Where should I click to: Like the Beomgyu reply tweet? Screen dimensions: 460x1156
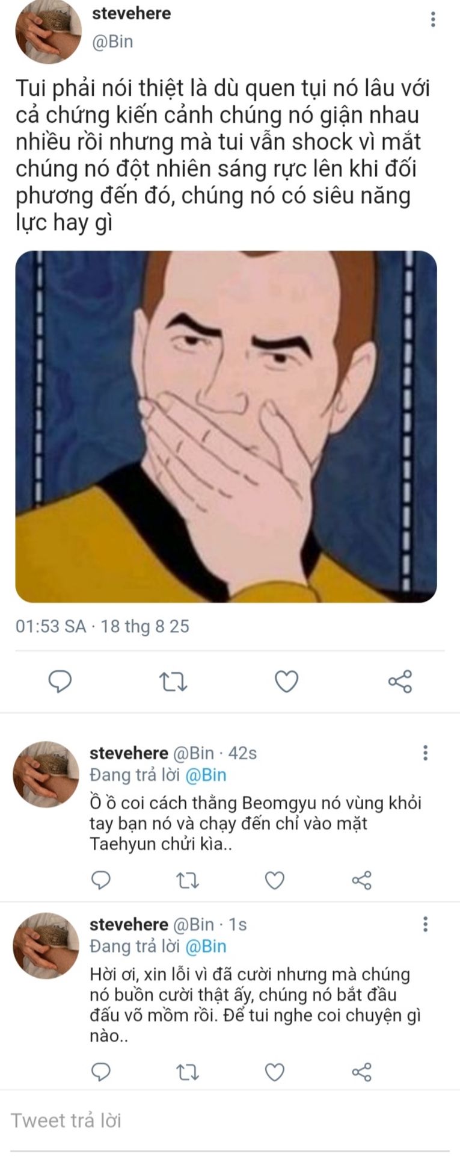click(275, 880)
